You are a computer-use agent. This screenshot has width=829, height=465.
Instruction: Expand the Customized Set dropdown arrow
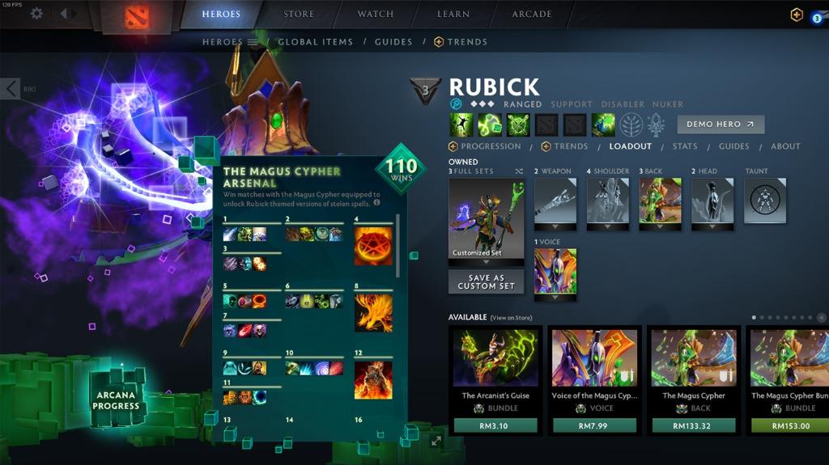(486, 261)
